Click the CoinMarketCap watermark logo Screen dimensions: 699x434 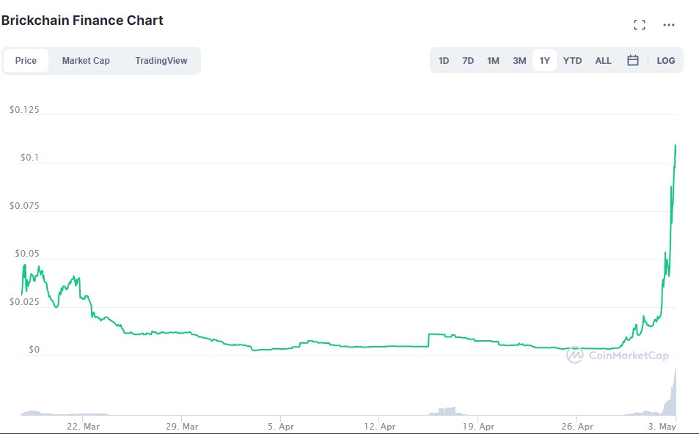click(617, 356)
